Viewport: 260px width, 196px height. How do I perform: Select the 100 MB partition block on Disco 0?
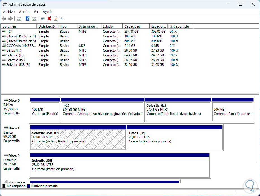tap(45, 110)
